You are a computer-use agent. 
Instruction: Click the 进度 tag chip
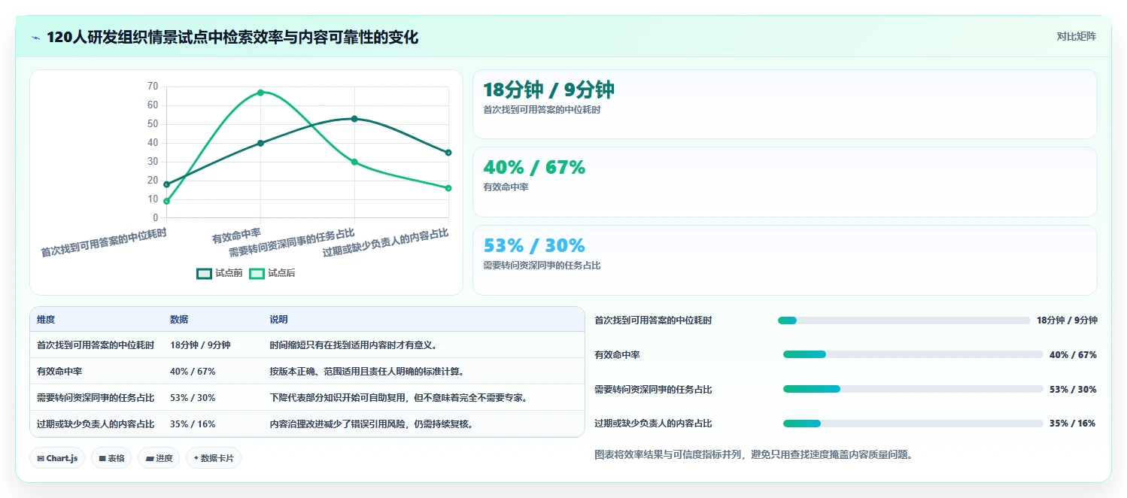159,458
